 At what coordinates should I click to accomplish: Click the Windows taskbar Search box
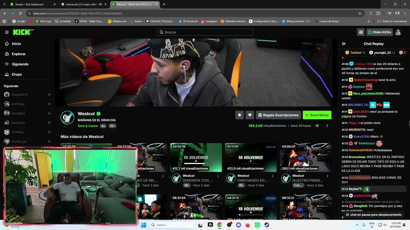172,225
